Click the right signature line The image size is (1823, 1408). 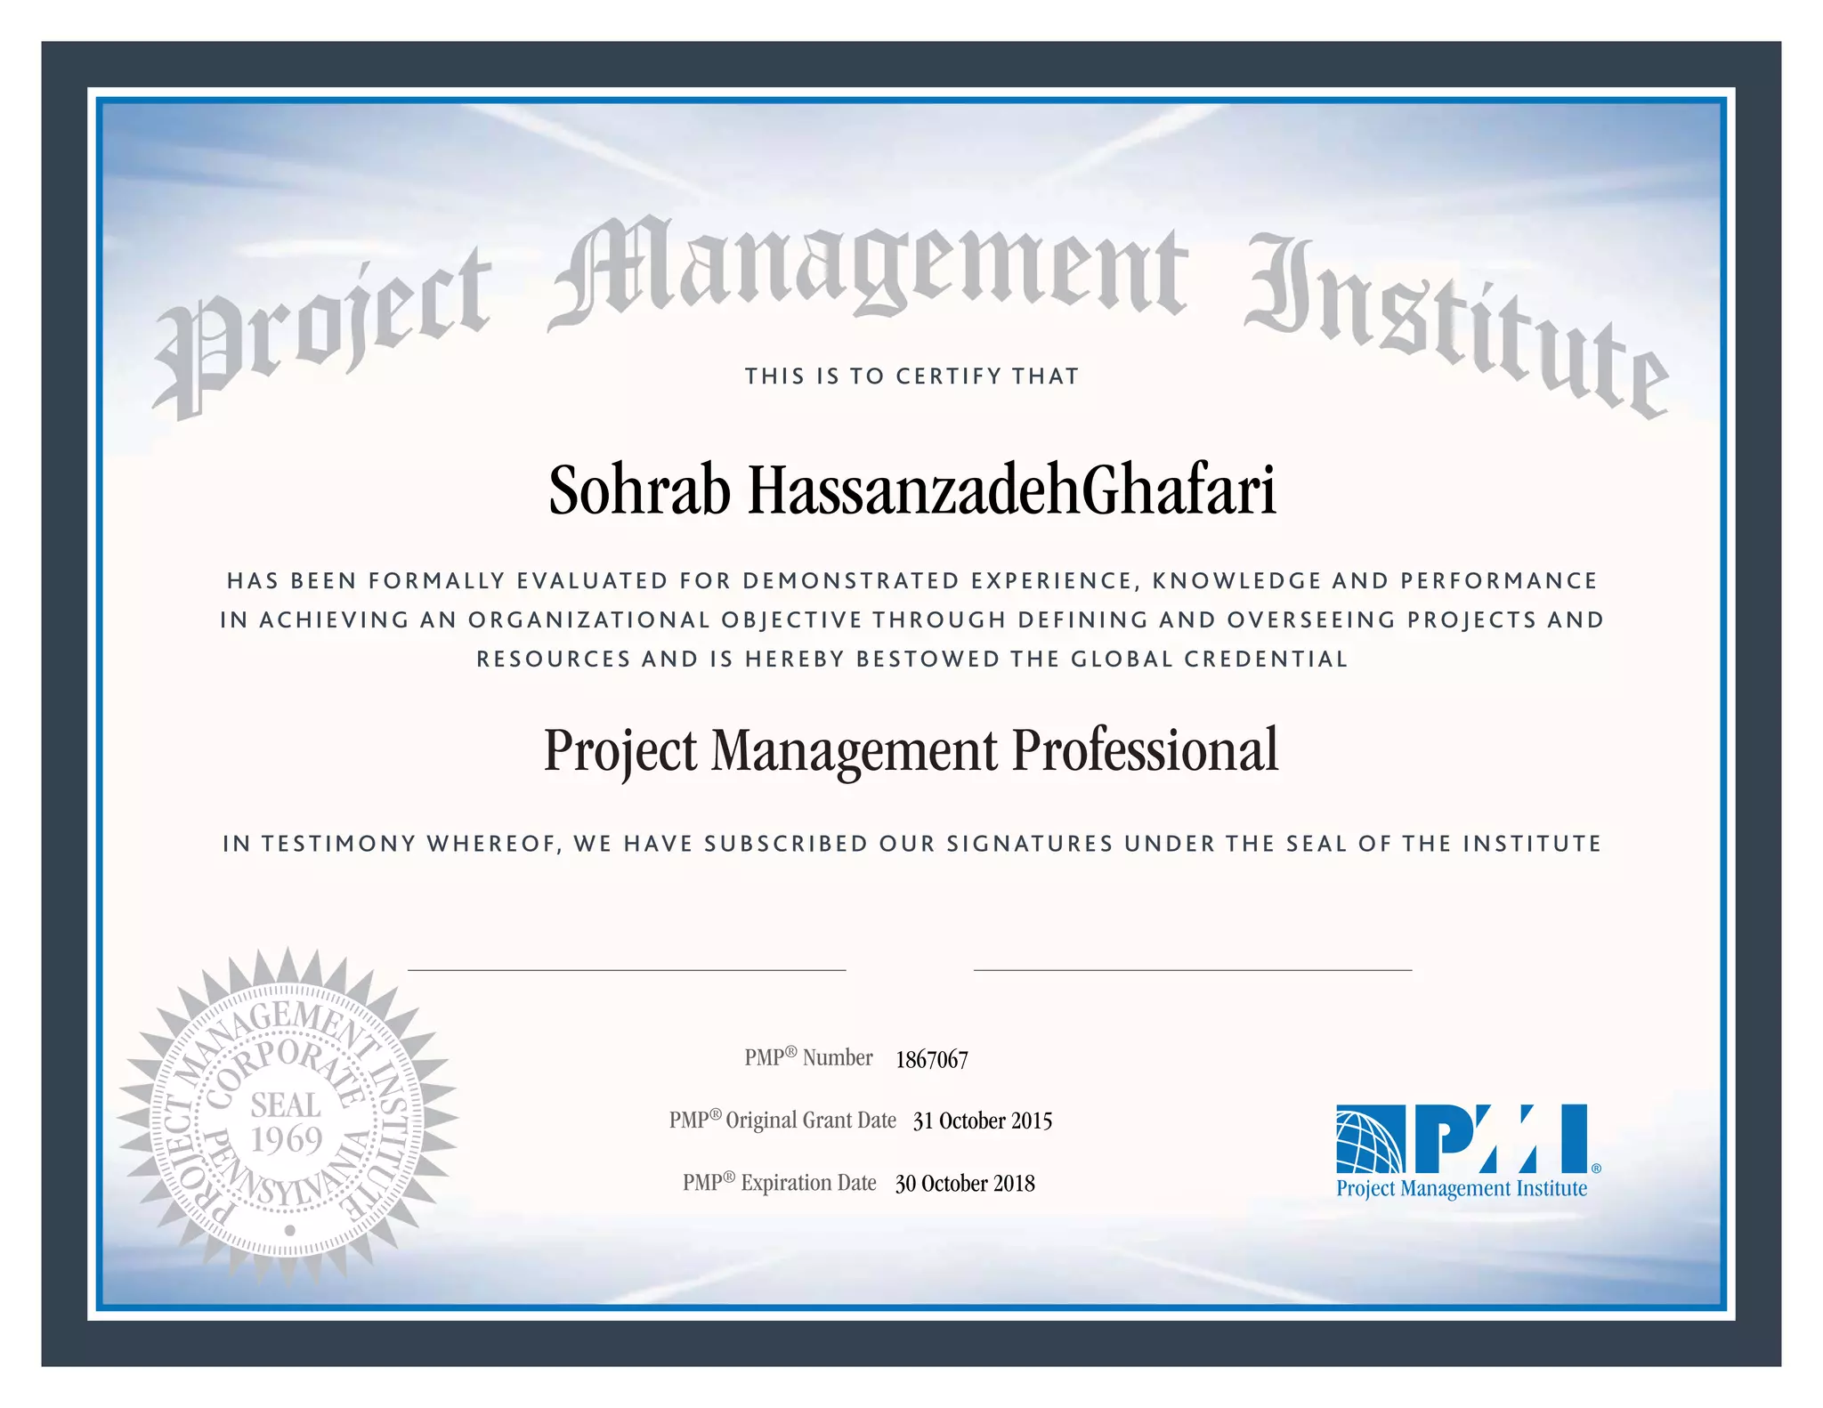[1193, 970]
